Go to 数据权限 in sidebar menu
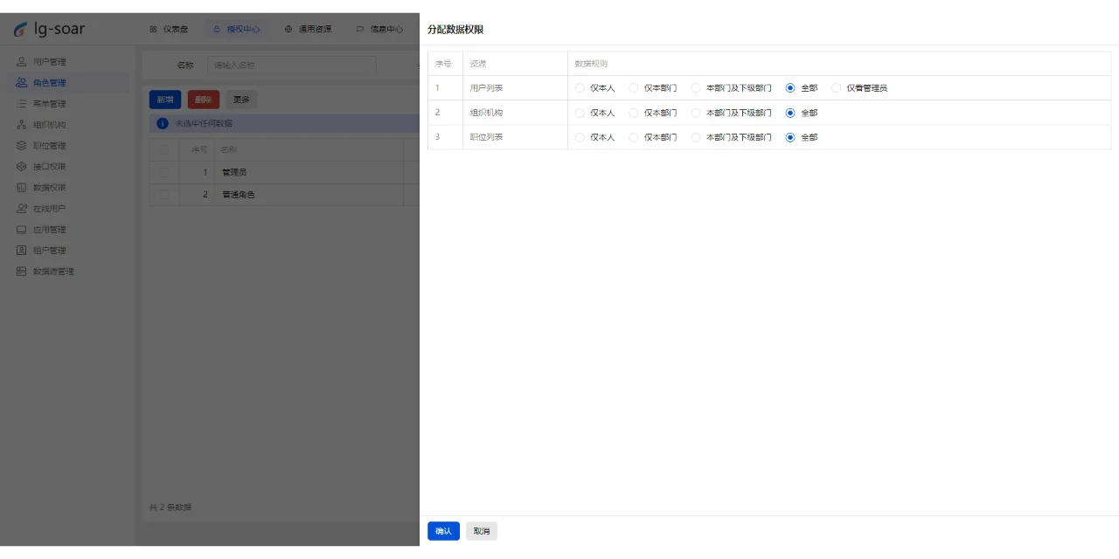Screen dimensions: 1119x559 [68, 188]
